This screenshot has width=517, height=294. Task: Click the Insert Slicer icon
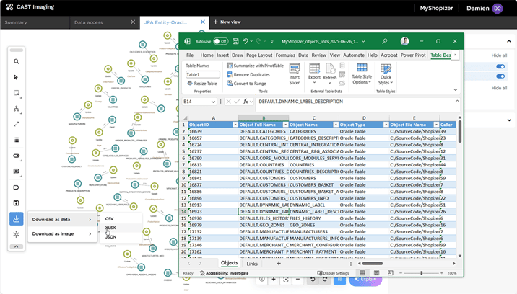295,74
